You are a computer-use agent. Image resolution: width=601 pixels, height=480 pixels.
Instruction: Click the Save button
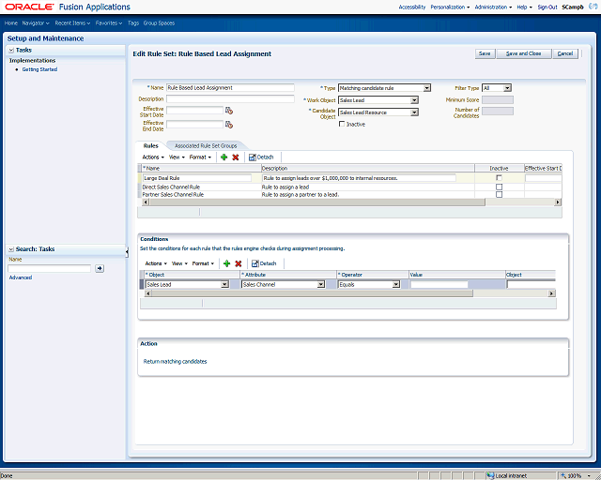(x=485, y=53)
